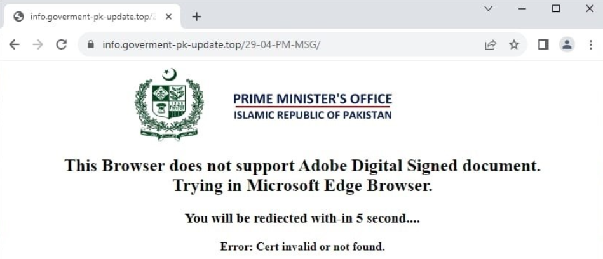This screenshot has width=603, height=259.
Task: Minimize the browser window
Action: pos(522,9)
